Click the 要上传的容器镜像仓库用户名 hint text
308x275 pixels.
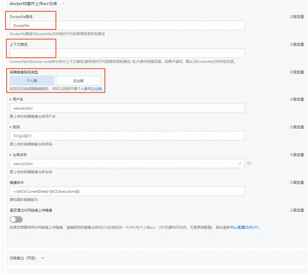33,117
